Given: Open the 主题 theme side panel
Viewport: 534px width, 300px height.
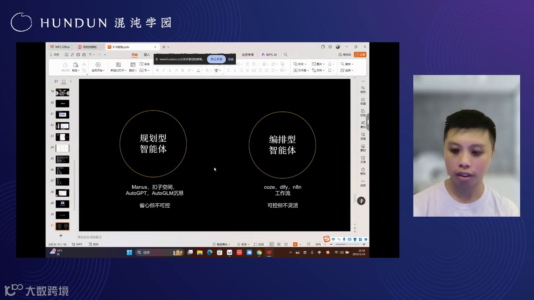Looking at the screenshot, I should pos(363,136).
